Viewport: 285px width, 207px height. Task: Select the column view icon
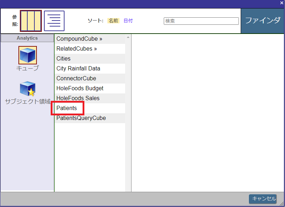[x=31, y=21]
